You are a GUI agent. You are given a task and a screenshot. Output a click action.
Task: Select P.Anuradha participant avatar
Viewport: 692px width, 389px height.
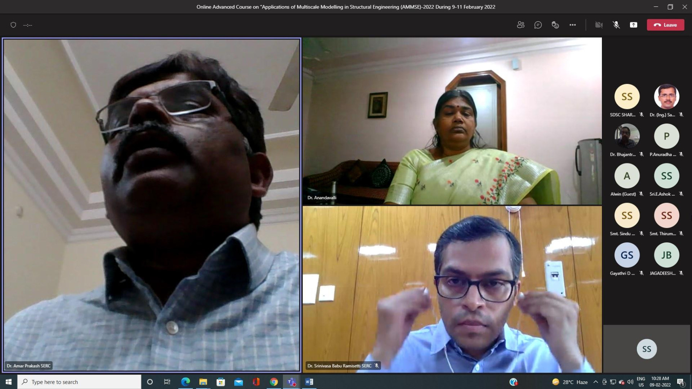click(x=666, y=136)
